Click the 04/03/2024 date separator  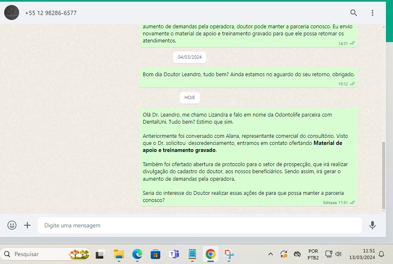click(189, 57)
